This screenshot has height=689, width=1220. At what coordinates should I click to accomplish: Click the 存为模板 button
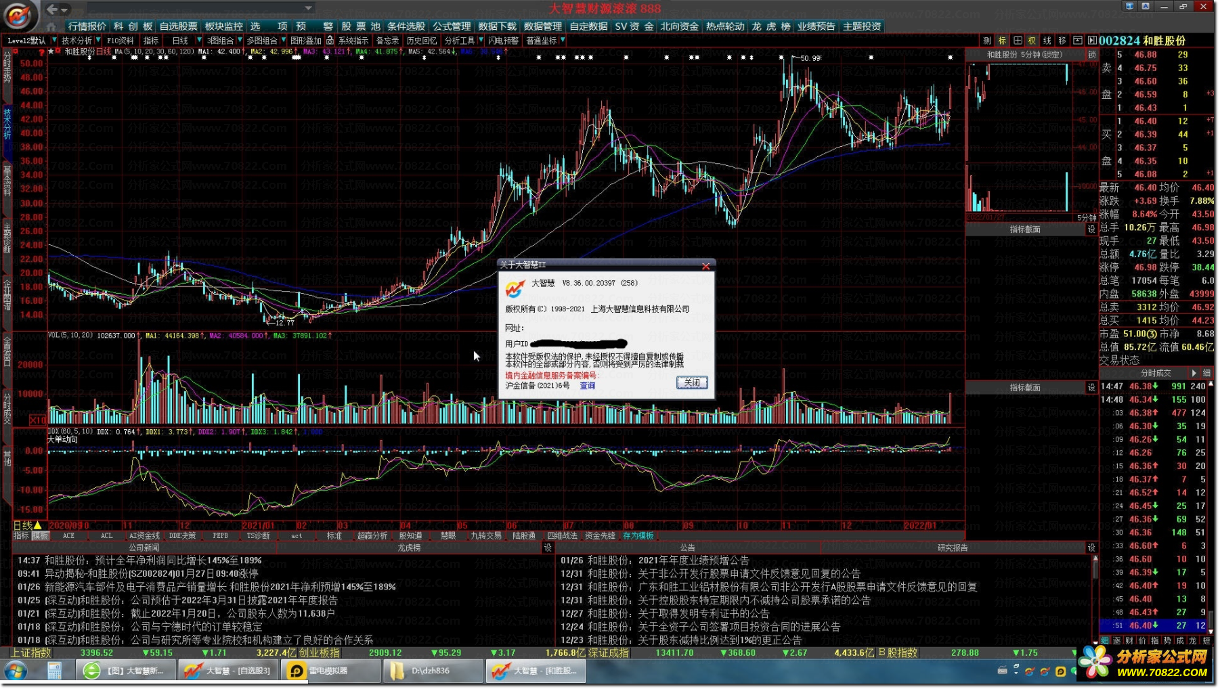click(638, 535)
